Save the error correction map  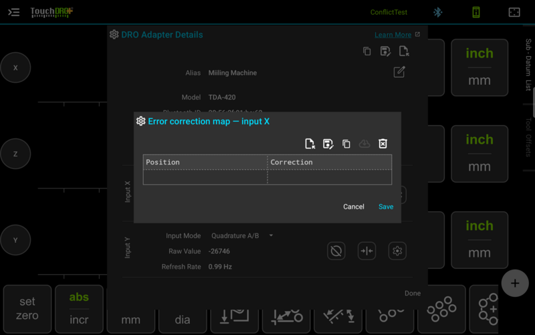[386, 207]
